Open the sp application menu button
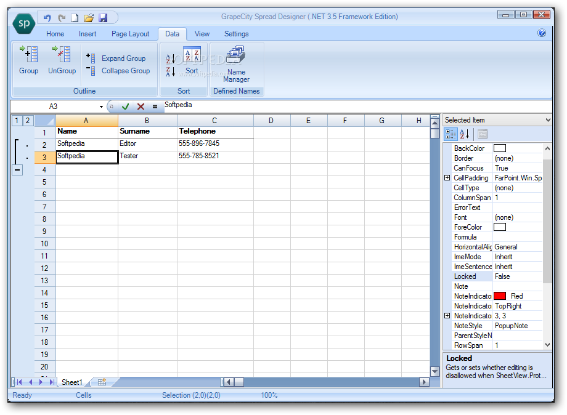The image size is (567, 415). click(x=24, y=24)
